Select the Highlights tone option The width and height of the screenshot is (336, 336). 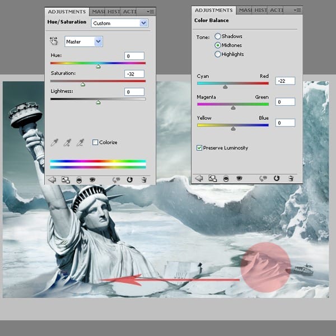pyautogui.click(x=217, y=54)
